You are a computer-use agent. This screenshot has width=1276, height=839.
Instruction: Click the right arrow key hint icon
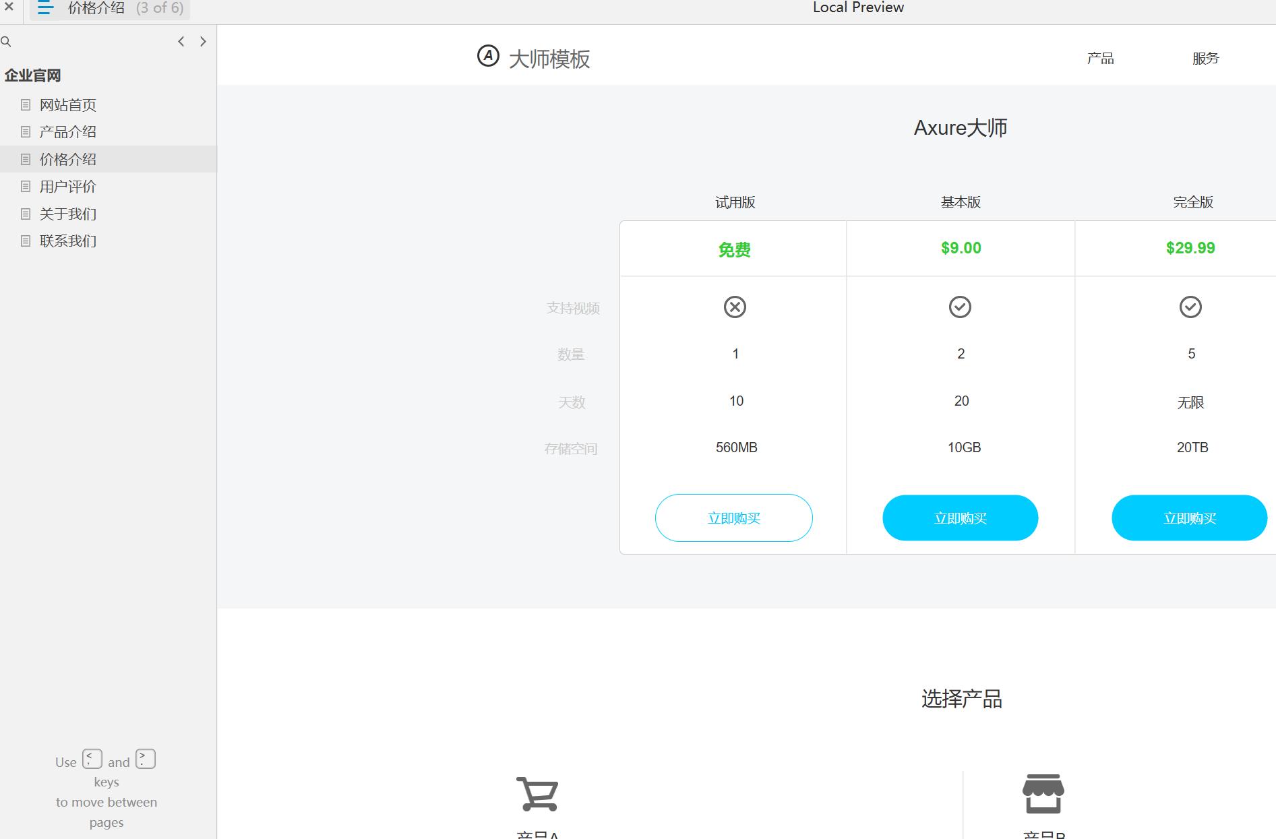pos(146,759)
